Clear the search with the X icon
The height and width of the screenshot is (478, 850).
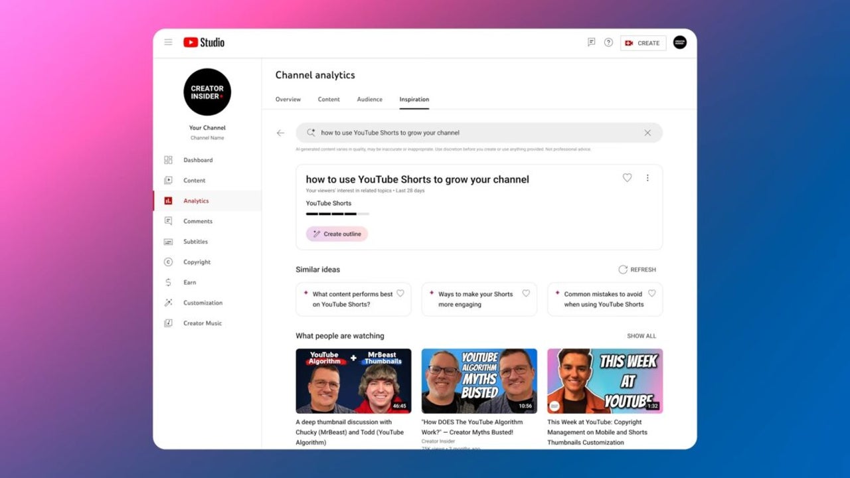coord(647,133)
